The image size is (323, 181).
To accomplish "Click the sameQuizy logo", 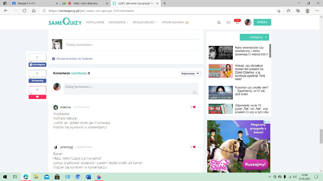I will coord(65,22).
